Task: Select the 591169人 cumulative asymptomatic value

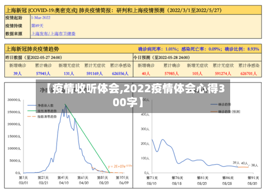Action: (95, 74)
